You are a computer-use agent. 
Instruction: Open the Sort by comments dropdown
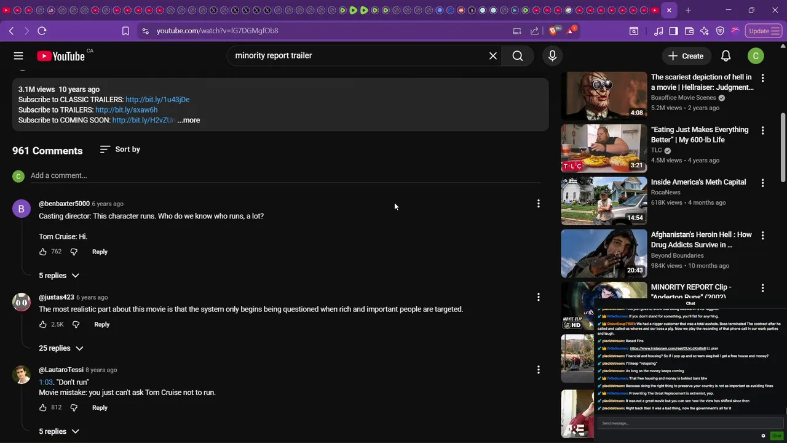(x=120, y=150)
